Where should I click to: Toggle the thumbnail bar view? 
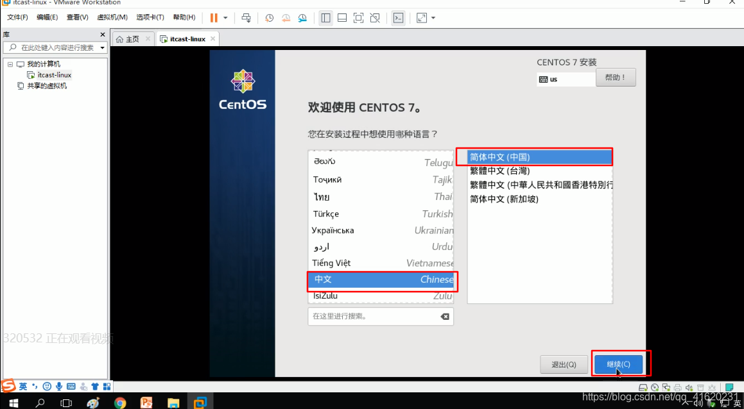[342, 18]
